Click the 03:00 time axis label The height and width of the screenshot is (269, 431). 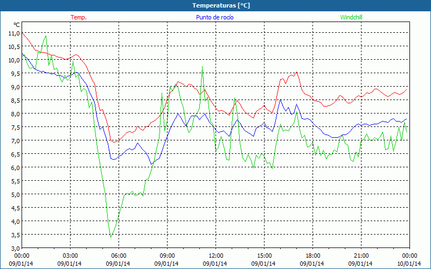[x=71, y=256]
